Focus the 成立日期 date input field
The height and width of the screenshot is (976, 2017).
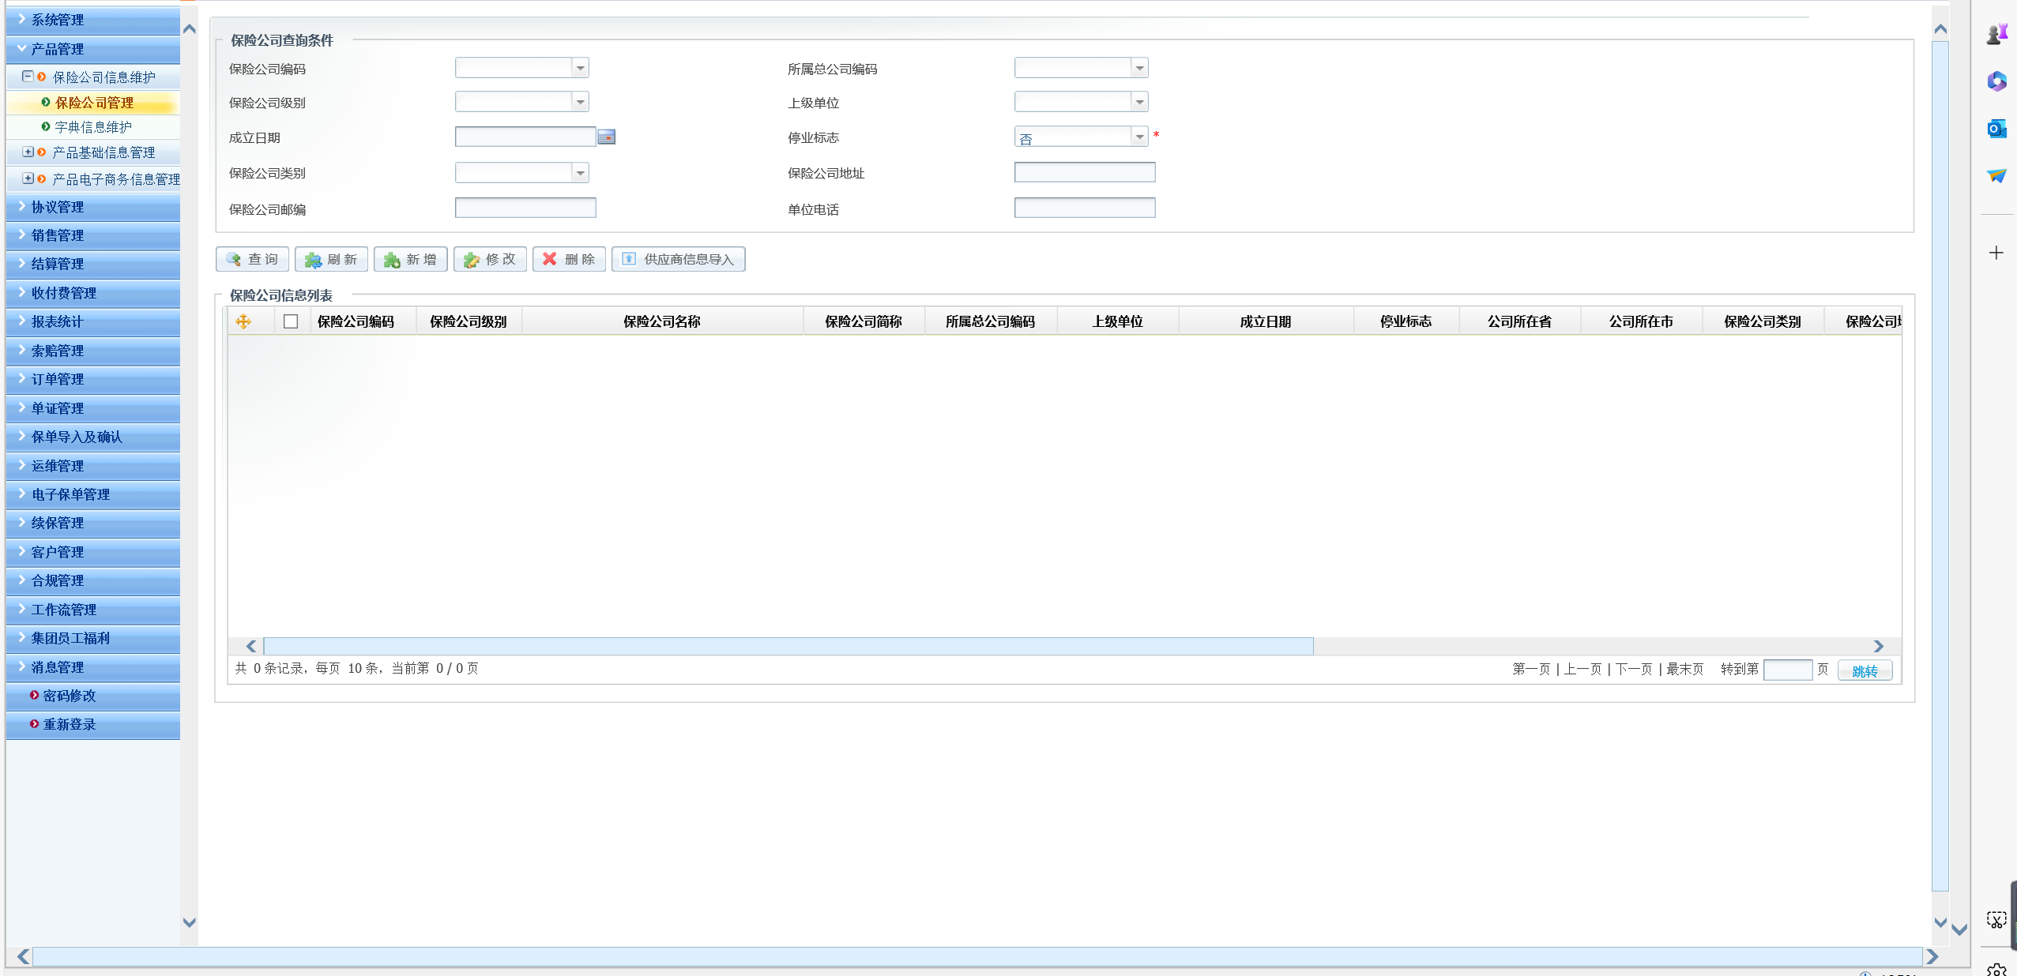point(525,137)
